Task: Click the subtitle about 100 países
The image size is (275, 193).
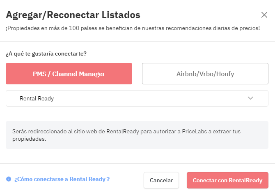Action: pyautogui.click(x=133, y=28)
